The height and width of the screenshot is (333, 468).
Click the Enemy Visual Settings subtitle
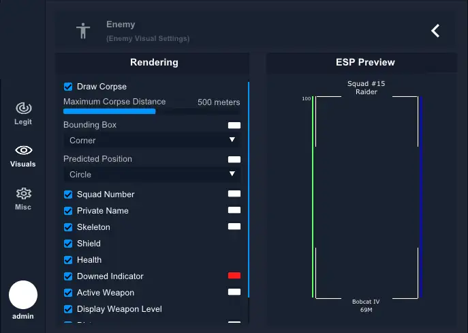[148, 39]
